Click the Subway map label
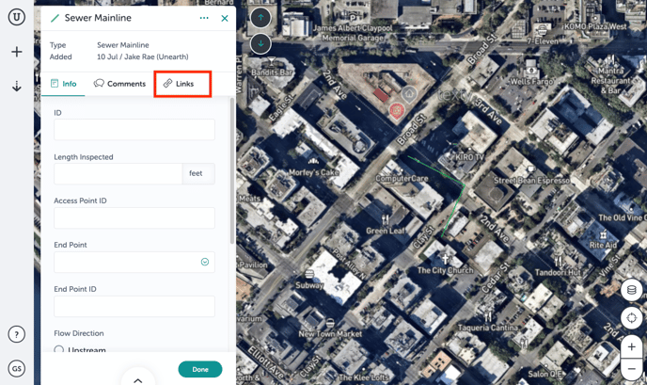This screenshot has width=647, height=385. (x=309, y=285)
